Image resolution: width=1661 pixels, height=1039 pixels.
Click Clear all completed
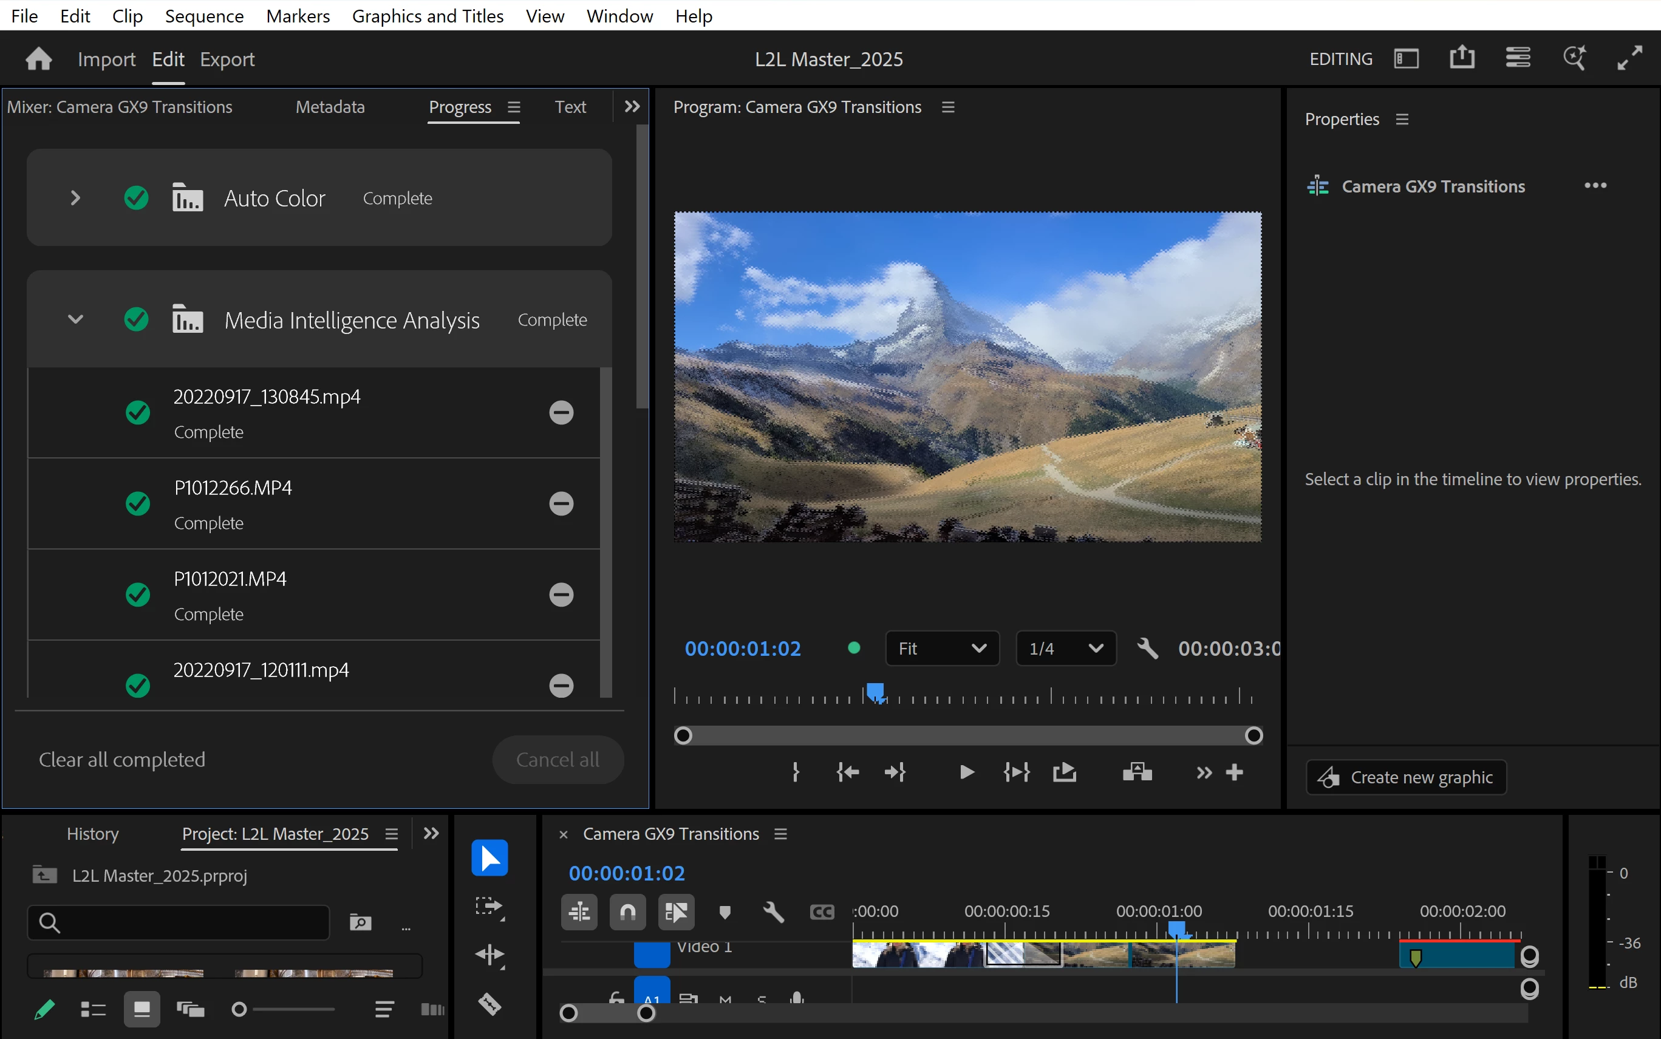pos(121,759)
